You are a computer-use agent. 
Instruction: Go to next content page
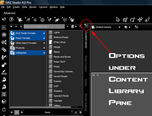tap(22, 112)
